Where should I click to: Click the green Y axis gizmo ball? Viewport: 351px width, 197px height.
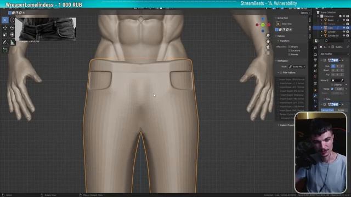(263, 25)
